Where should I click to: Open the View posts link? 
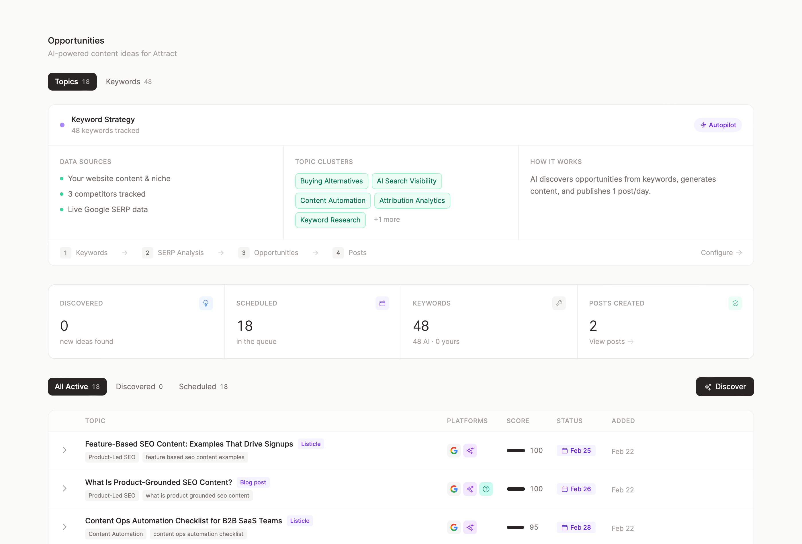tap(611, 341)
